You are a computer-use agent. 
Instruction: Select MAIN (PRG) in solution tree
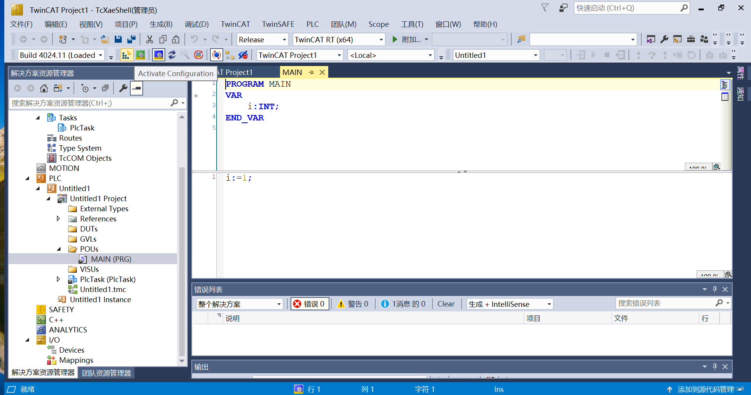111,259
